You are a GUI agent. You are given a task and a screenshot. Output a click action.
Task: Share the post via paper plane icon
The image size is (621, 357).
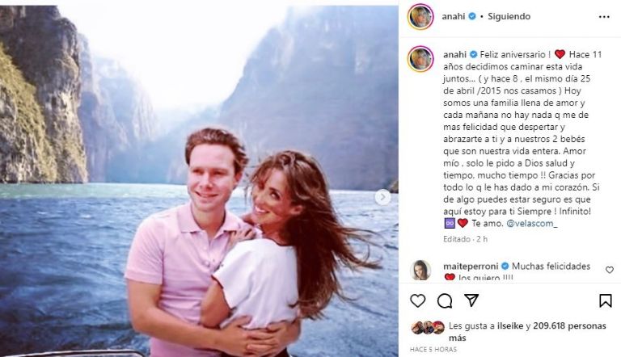click(471, 300)
